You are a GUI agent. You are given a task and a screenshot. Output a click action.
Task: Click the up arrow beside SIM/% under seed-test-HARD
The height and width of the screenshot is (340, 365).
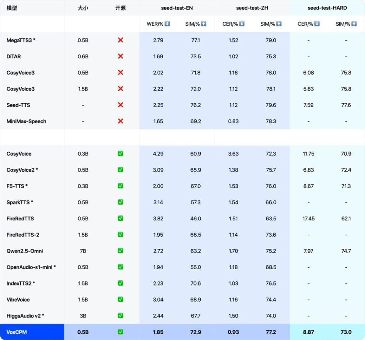(354, 24)
